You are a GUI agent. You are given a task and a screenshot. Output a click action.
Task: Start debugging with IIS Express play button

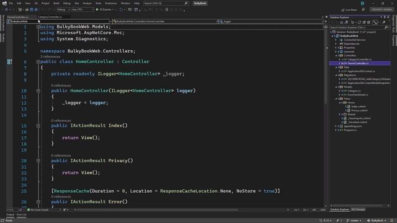(x=97, y=10)
